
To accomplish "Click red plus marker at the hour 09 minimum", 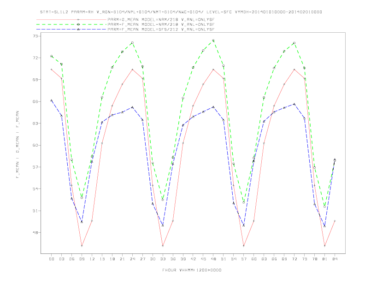I will (82, 246).
